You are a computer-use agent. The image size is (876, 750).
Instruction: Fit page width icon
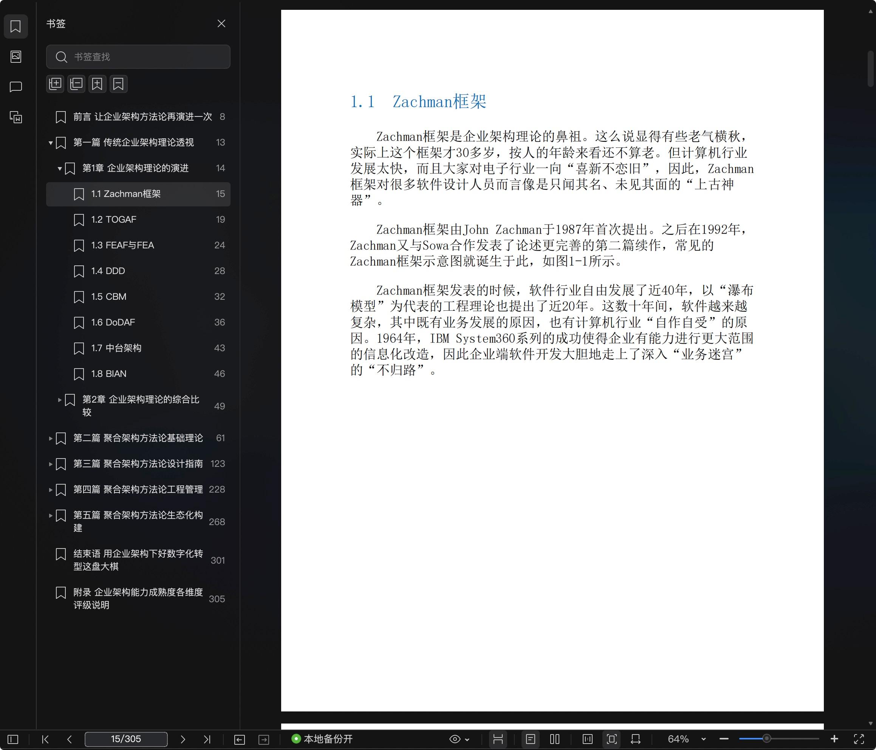point(635,739)
